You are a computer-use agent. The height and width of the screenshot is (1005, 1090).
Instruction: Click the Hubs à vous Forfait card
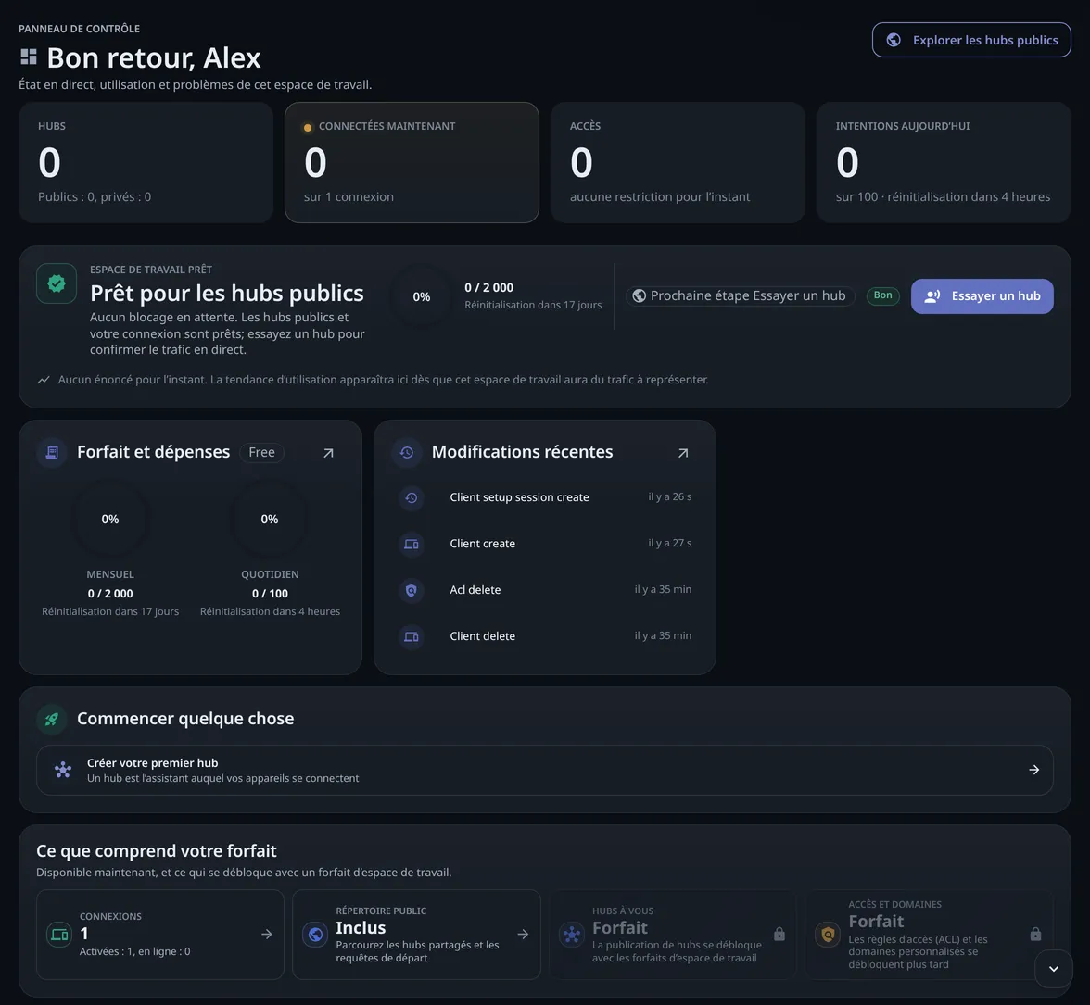click(x=672, y=935)
